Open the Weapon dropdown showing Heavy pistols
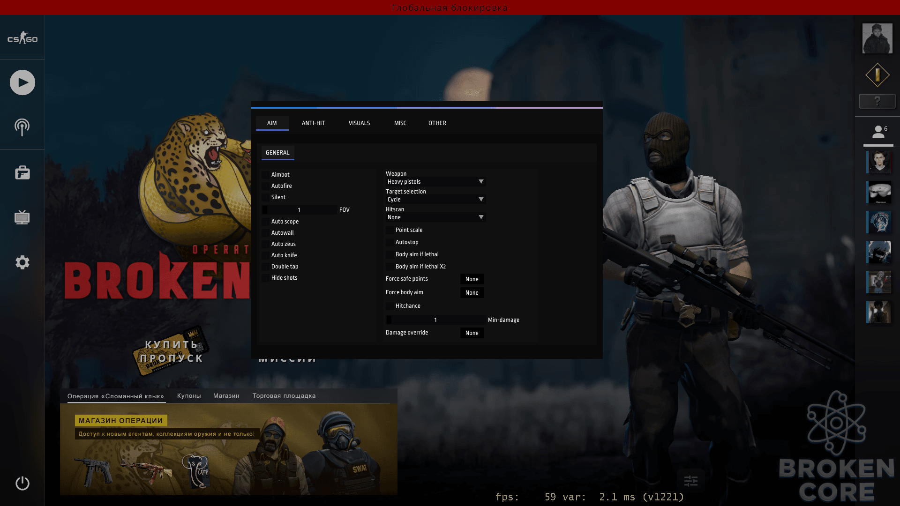The height and width of the screenshot is (506, 900). click(x=435, y=182)
